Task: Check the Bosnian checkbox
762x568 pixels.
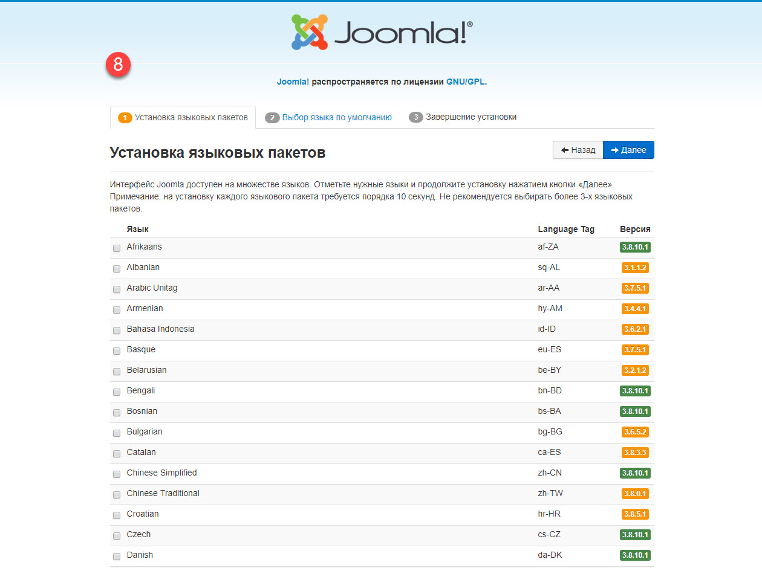Action: (117, 412)
